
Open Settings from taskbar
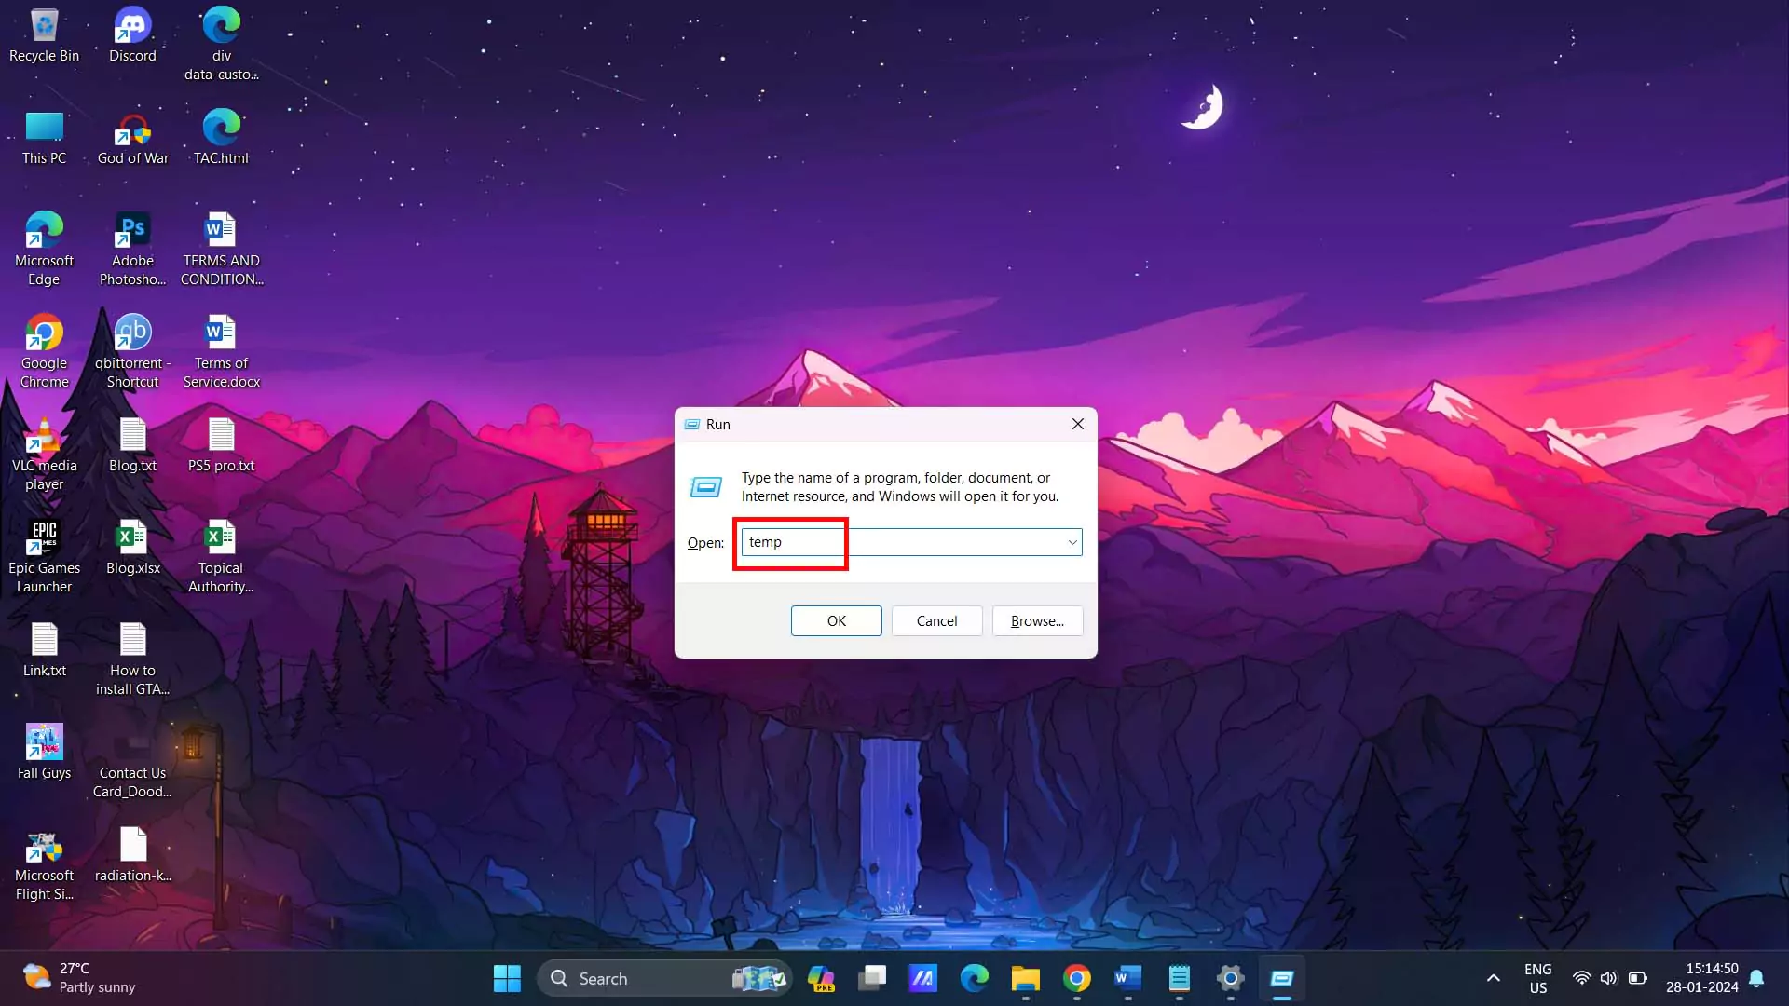click(x=1229, y=978)
